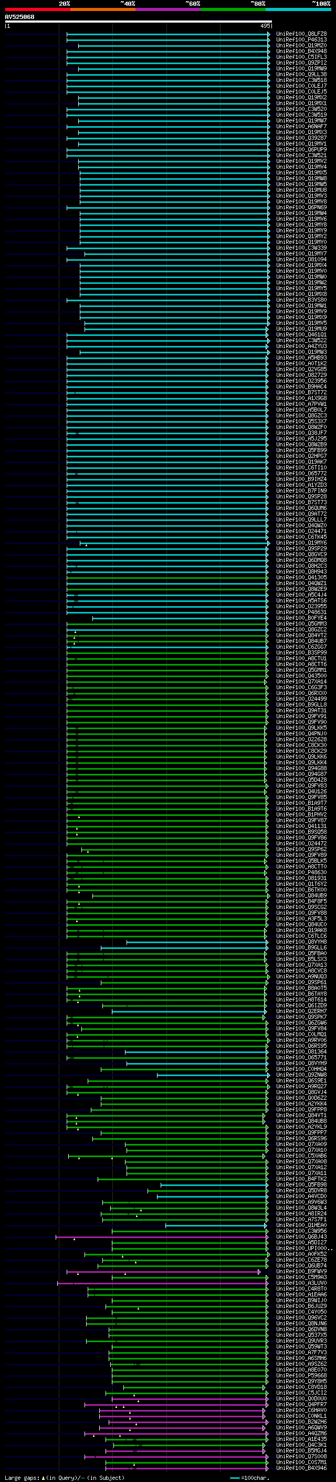336x1482 pixels.
Task: Open hit UniRef100_B4X948
Action: pyautogui.click(x=301, y=51)
